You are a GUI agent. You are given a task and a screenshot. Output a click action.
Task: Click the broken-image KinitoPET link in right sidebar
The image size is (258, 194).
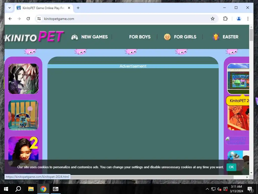pyautogui.click(x=237, y=140)
